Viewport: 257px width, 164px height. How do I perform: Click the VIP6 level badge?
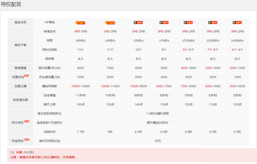click(x=110, y=23)
